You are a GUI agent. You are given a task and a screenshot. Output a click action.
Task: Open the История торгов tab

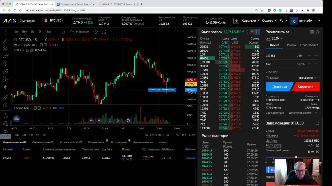click(119, 142)
